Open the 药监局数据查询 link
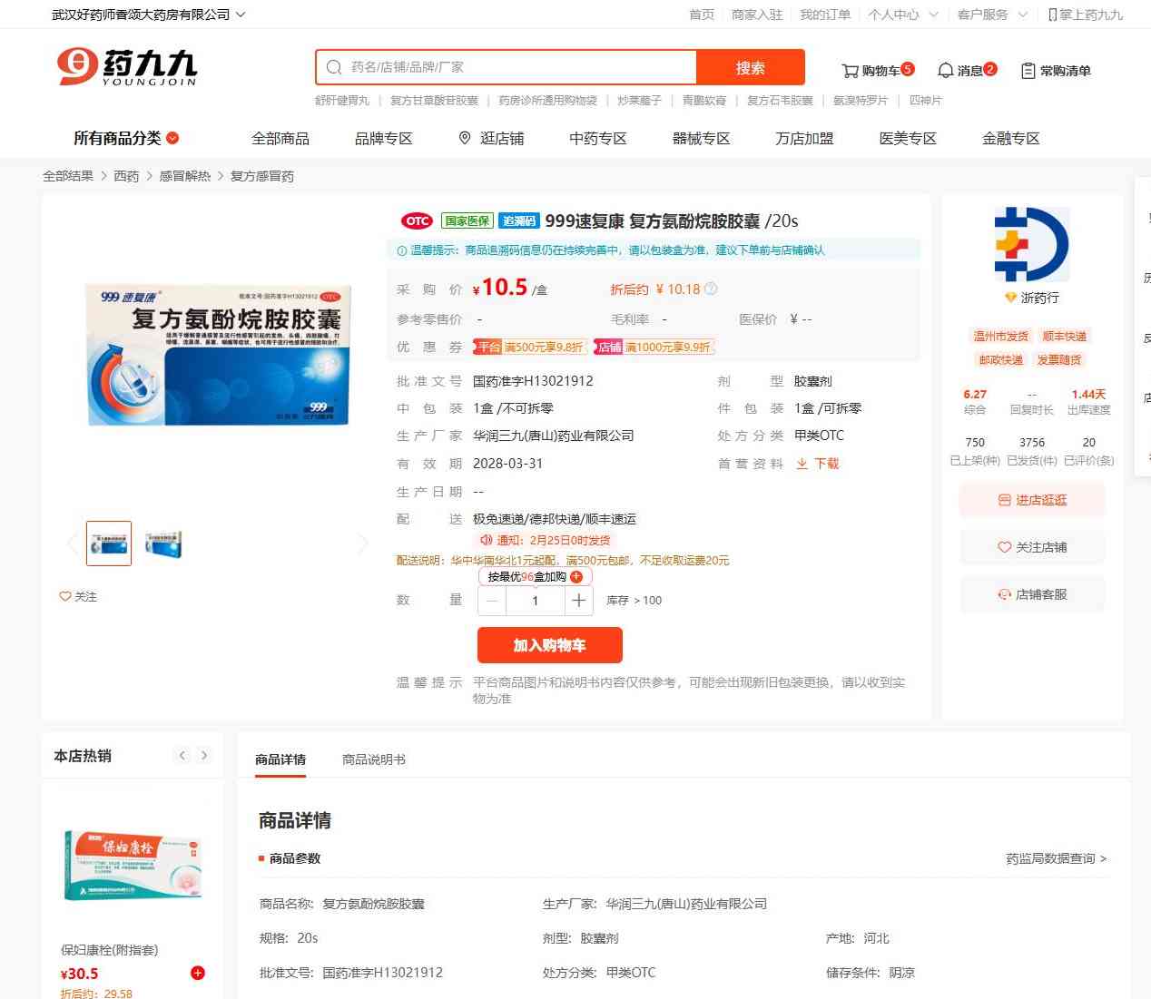 [x=1055, y=858]
